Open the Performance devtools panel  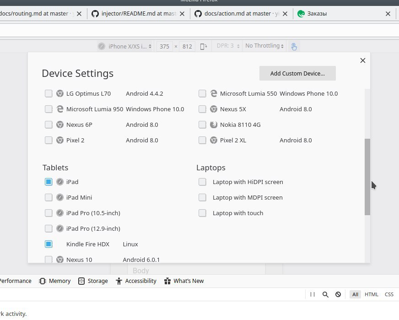pyautogui.click(x=16, y=281)
